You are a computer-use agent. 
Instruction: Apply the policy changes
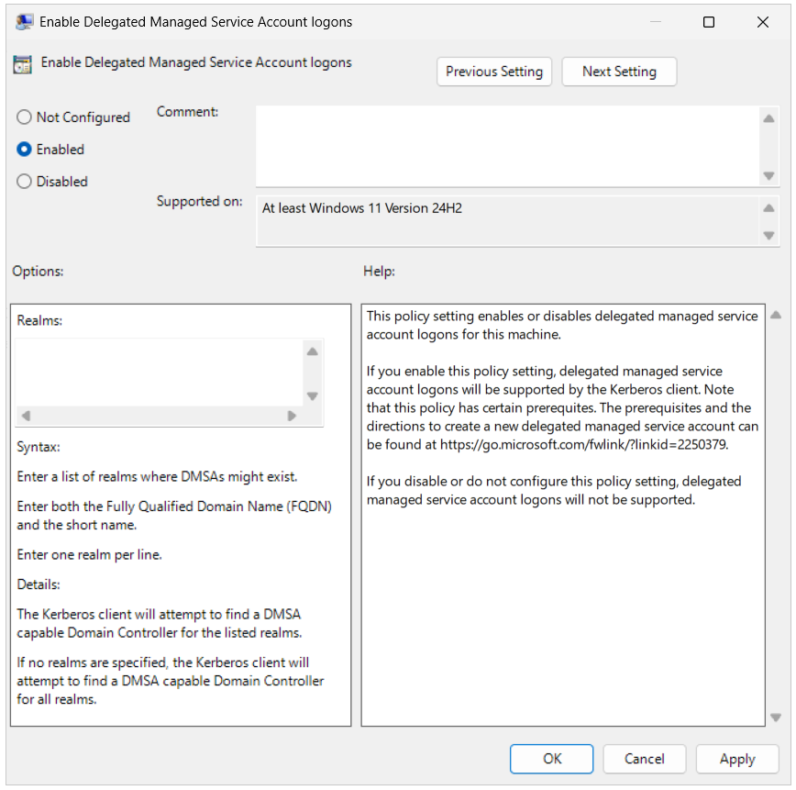[737, 759]
